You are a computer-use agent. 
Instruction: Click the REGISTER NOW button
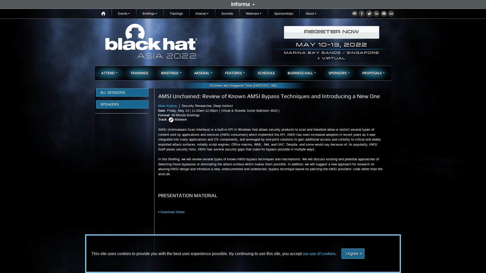(x=331, y=32)
